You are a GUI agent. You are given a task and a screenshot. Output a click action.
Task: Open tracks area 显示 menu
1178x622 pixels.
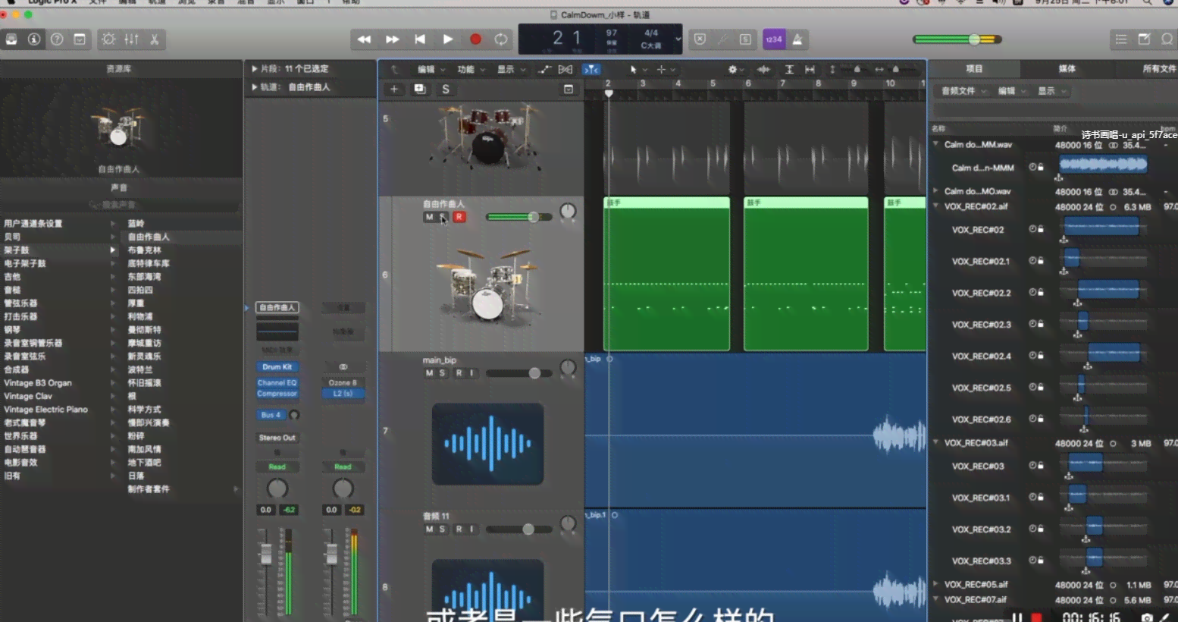pyautogui.click(x=510, y=70)
